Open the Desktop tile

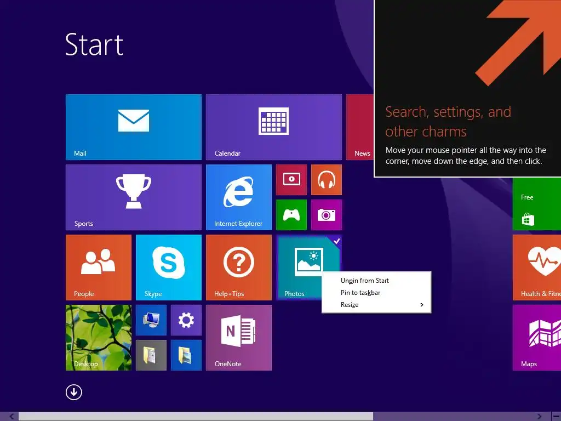pyautogui.click(x=99, y=338)
